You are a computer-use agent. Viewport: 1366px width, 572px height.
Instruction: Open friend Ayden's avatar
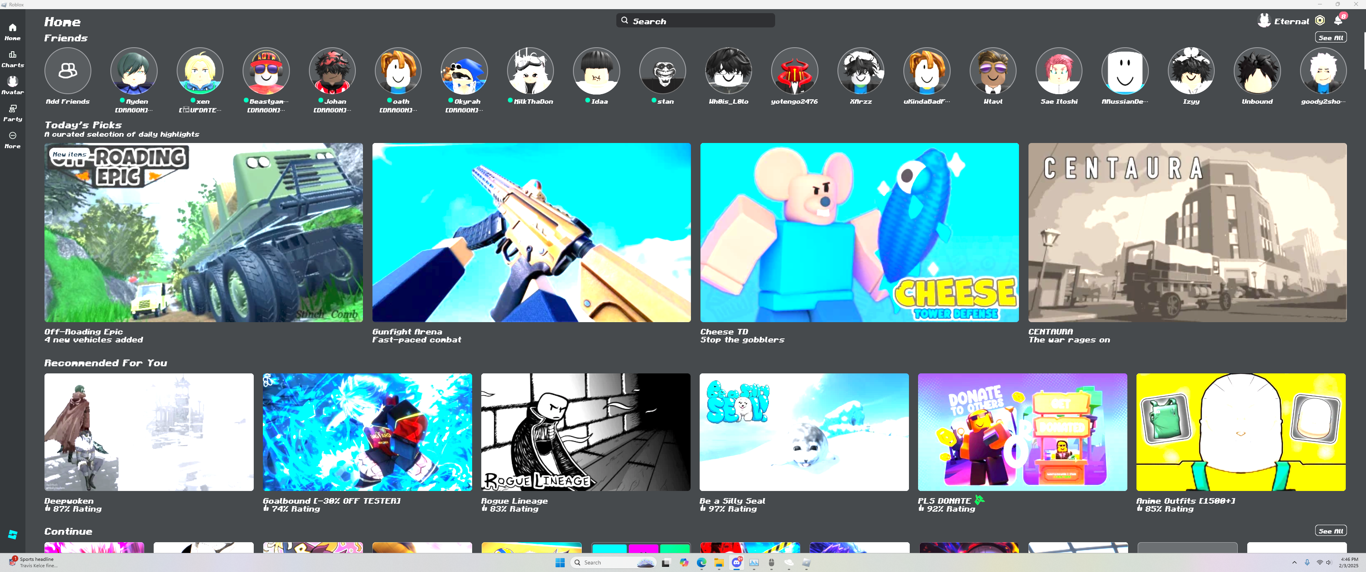(134, 71)
